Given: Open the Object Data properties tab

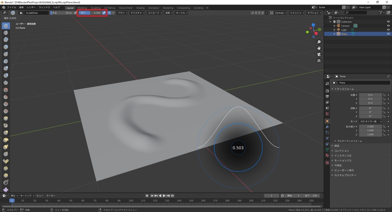Looking at the screenshot, I should (x=327, y=150).
